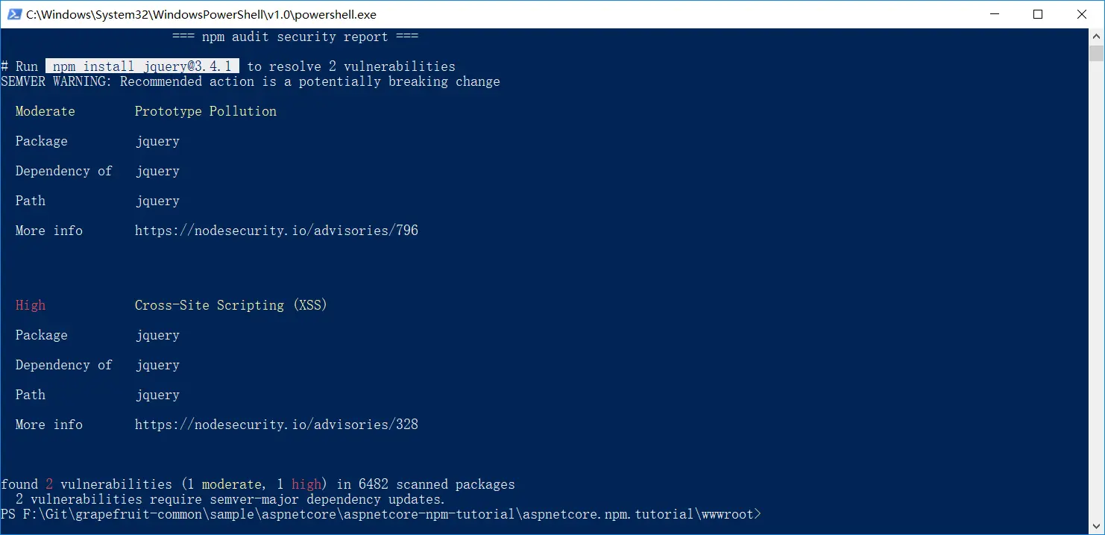Click the scrollbar up arrow
Screen dimensions: 1105x535
pos(1096,37)
